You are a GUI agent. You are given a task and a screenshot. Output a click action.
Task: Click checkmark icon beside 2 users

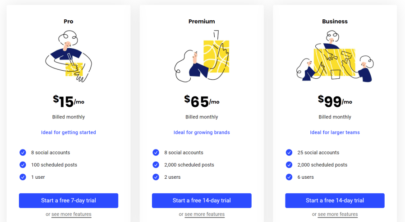(x=156, y=177)
